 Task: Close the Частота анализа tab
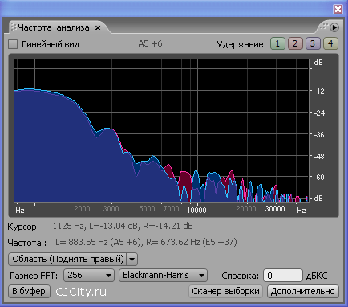tap(98, 28)
